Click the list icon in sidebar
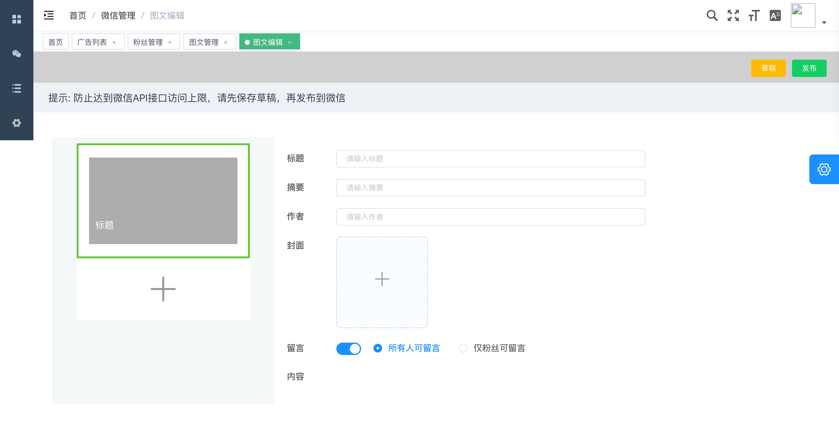This screenshot has height=435, width=839. pyautogui.click(x=17, y=88)
